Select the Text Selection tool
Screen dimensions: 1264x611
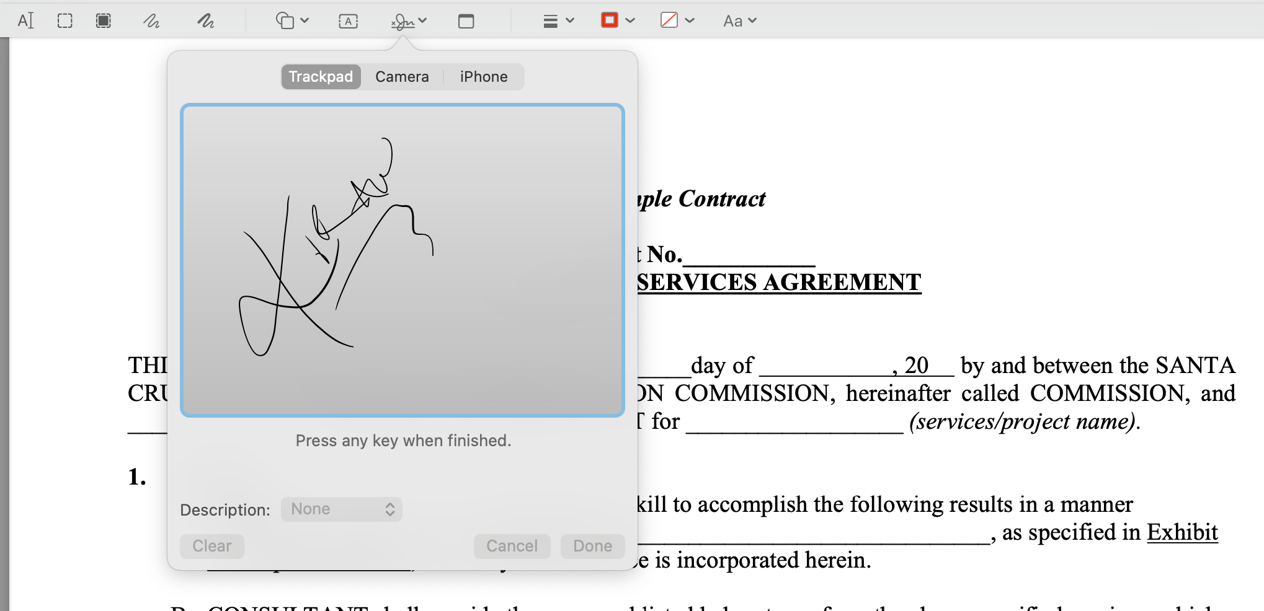point(25,20)
